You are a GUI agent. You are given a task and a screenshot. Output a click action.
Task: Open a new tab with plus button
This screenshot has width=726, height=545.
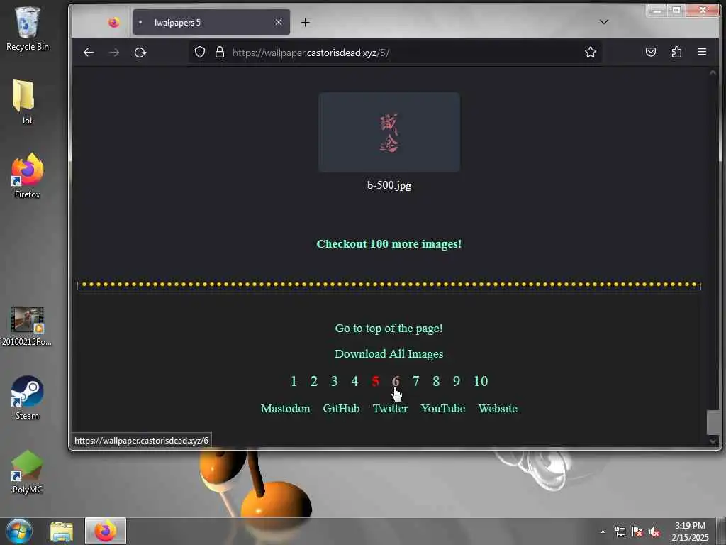click(x=305, y=22)
